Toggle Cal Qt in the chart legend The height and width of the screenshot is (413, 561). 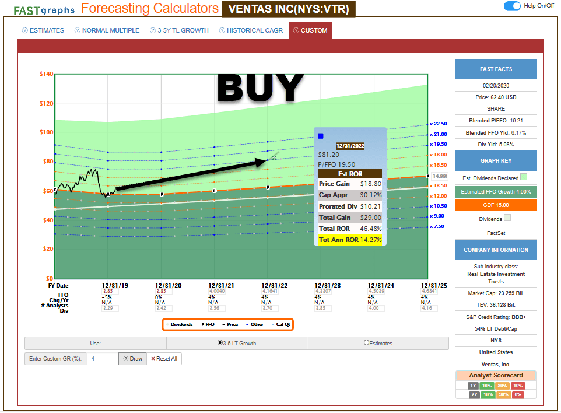tap(281, 324)
